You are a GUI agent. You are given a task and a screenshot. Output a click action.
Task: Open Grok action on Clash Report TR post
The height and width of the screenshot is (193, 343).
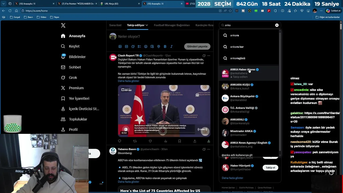[x=204, y=56]
